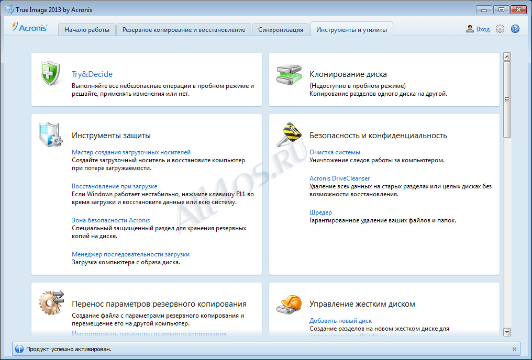Click the Клонирование диска heading

(x=348, y=74)
